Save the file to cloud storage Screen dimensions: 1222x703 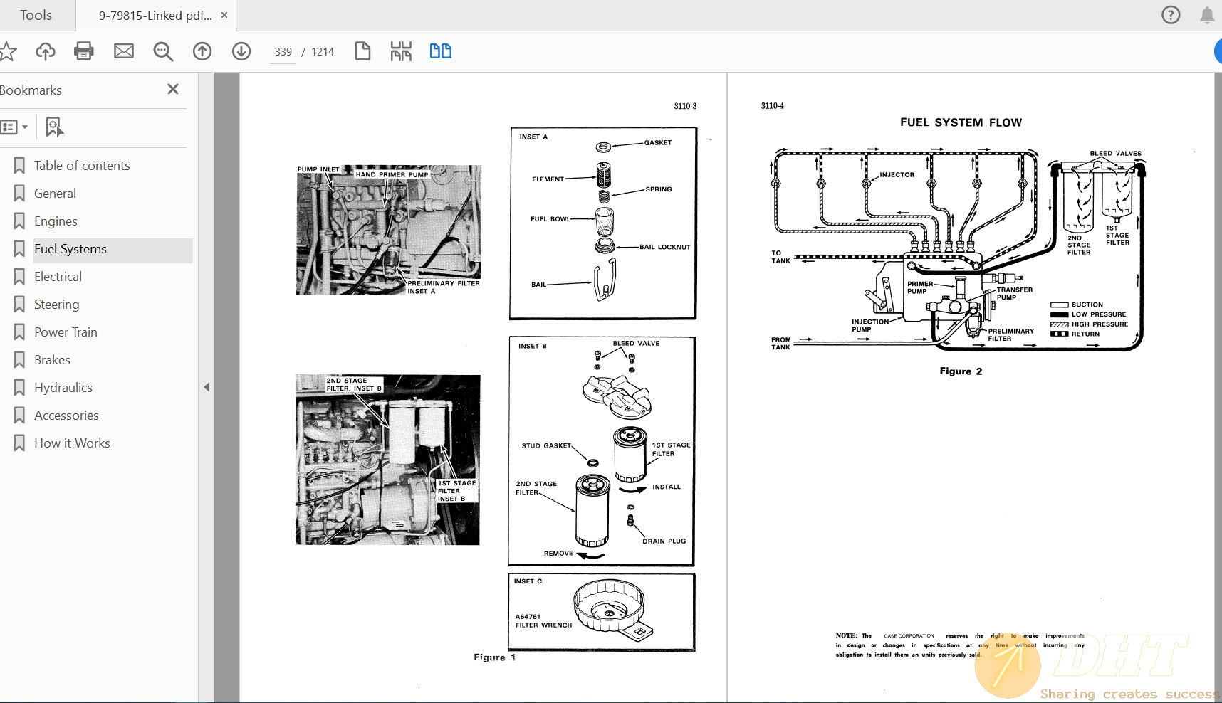45,51
